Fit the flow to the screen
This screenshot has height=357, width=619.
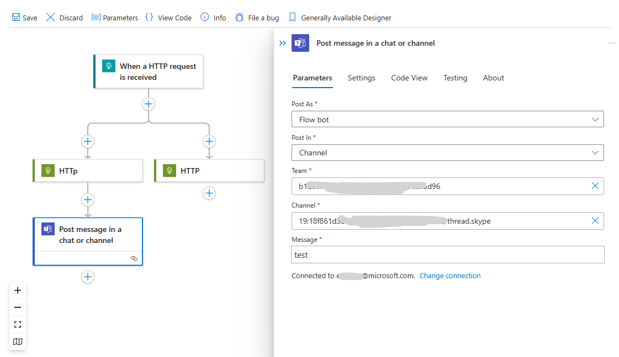pos(17,324)
